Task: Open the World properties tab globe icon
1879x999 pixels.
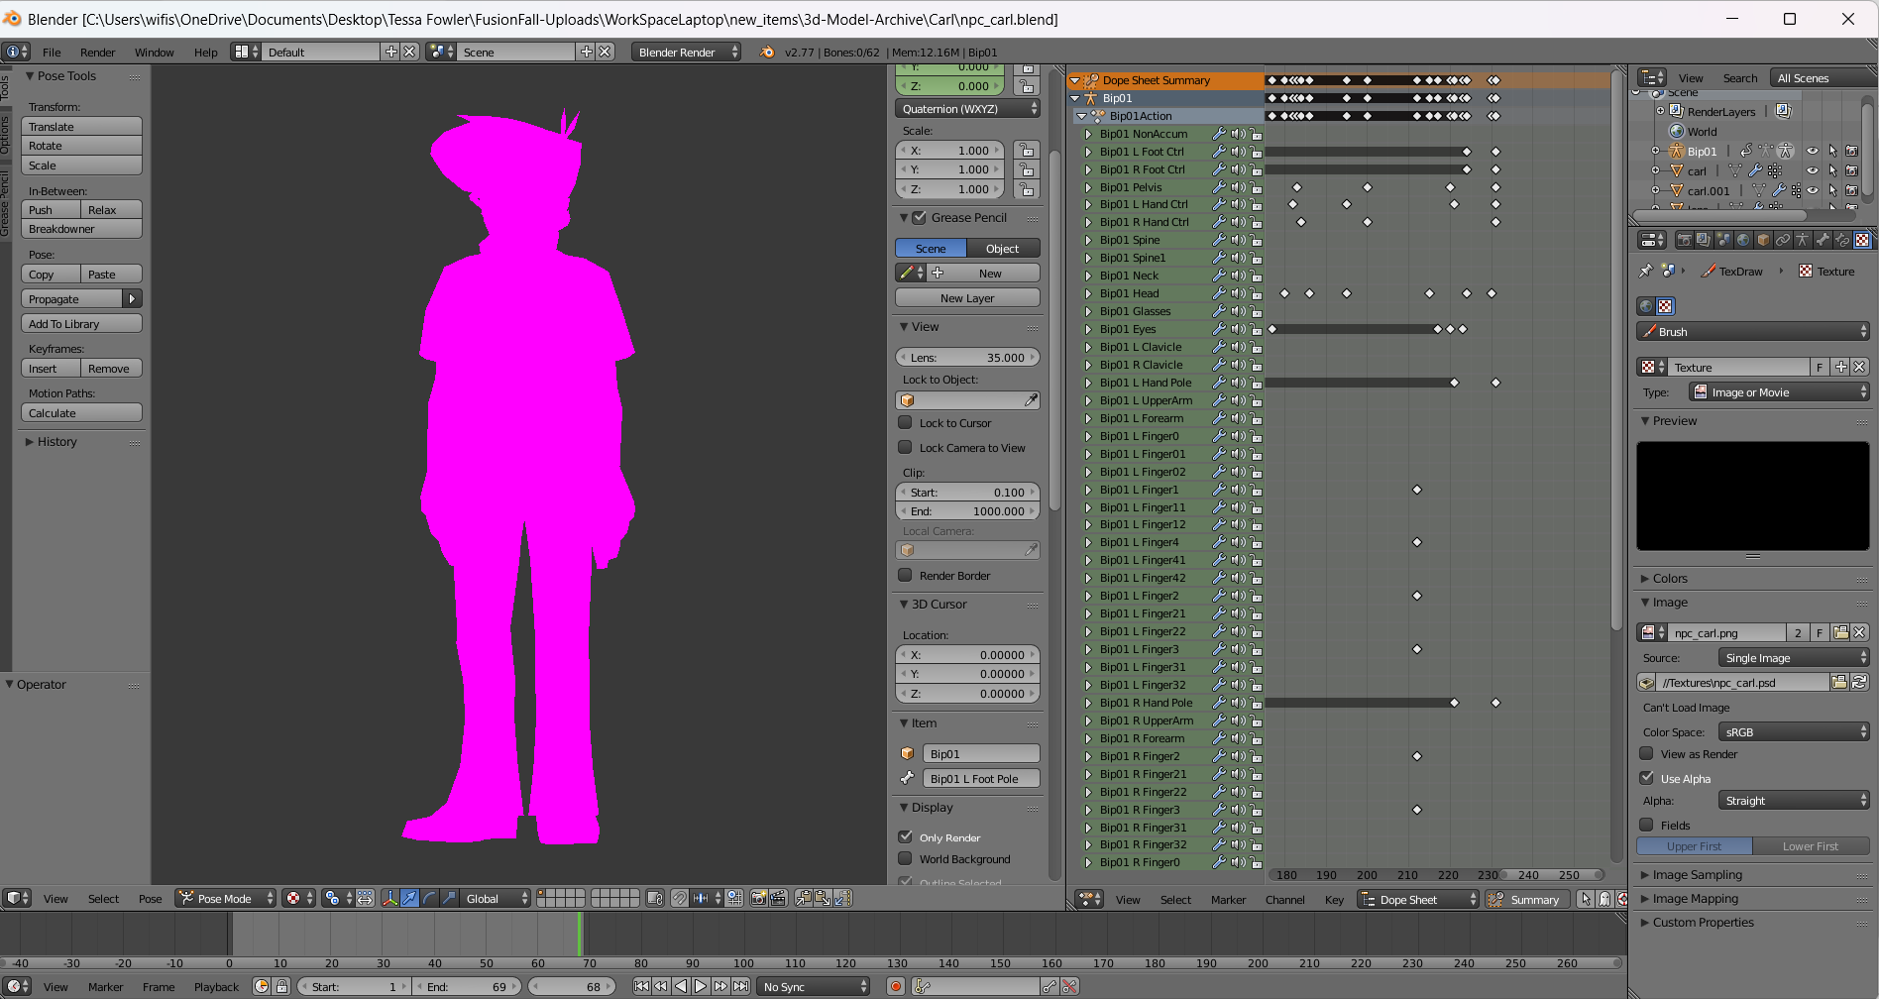Action: click(x=1743, y=239)
